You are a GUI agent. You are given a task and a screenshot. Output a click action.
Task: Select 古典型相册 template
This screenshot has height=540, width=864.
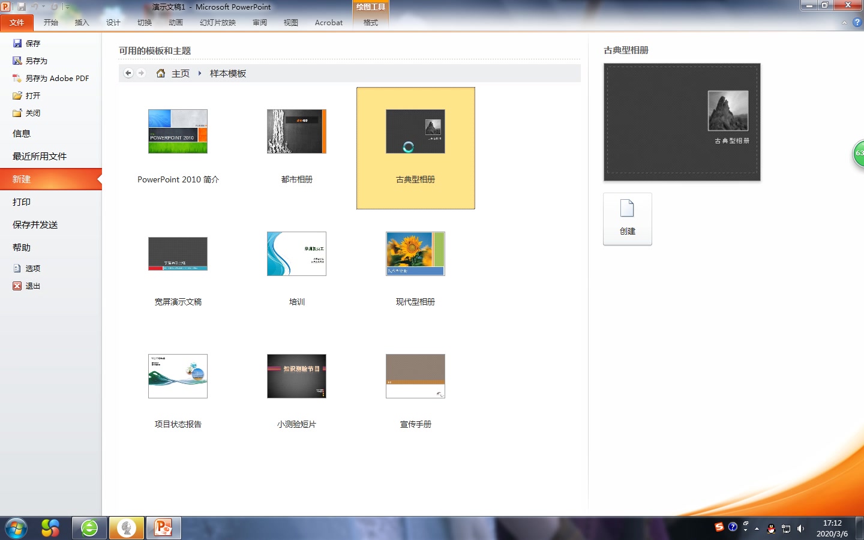tap(416, 148)
